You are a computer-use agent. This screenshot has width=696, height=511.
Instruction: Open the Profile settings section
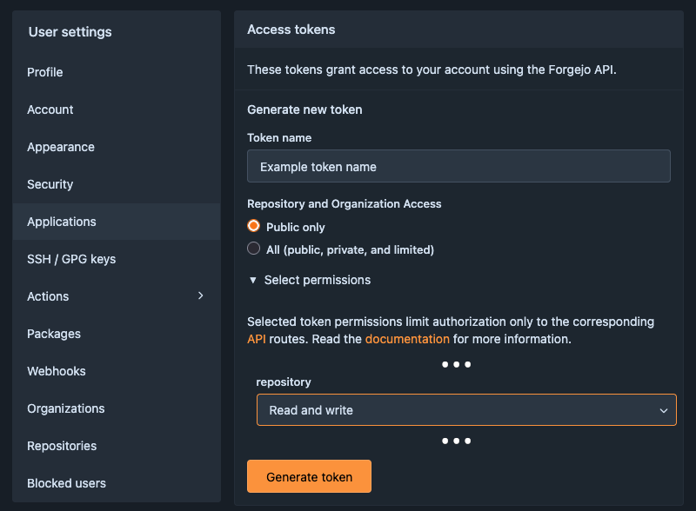(44, 72)
